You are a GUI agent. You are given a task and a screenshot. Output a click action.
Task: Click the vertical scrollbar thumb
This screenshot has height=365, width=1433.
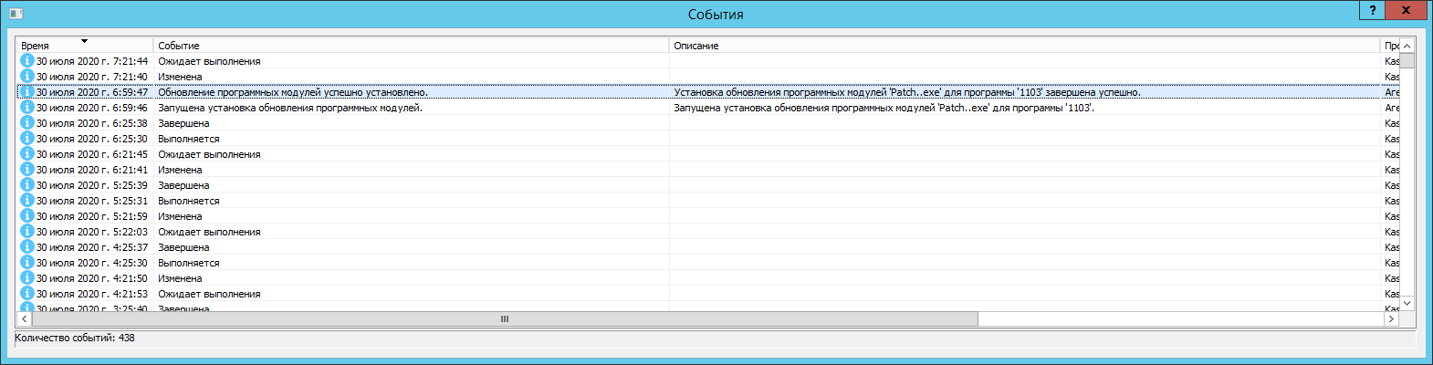(x=1407, y=60)
